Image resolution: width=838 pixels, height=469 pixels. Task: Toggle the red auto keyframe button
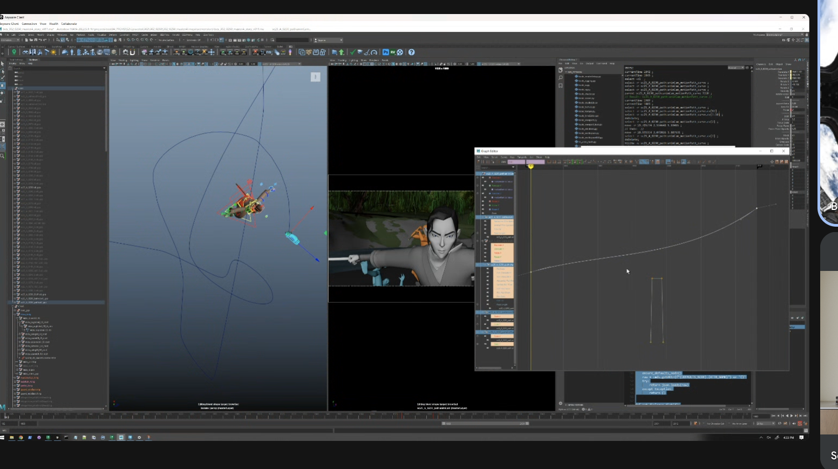[800, 424]
